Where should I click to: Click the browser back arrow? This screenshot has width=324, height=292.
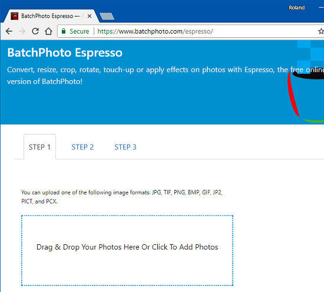[9, 31]
